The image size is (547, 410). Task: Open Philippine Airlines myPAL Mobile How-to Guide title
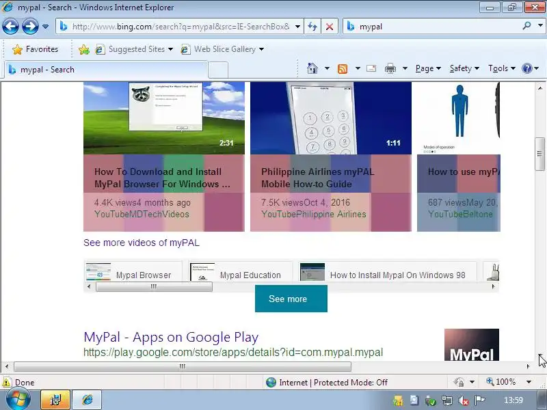pos(317,178)
